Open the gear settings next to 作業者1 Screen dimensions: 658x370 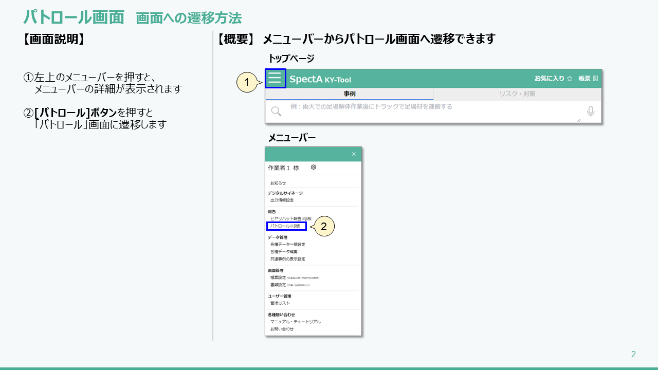click(x=314, y=168)
